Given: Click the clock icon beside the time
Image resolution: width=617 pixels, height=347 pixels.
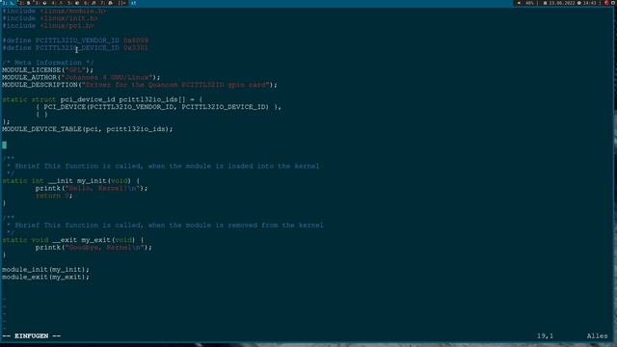Looking at the screenshot, I should pyautogui.click(x=579, y=3).
